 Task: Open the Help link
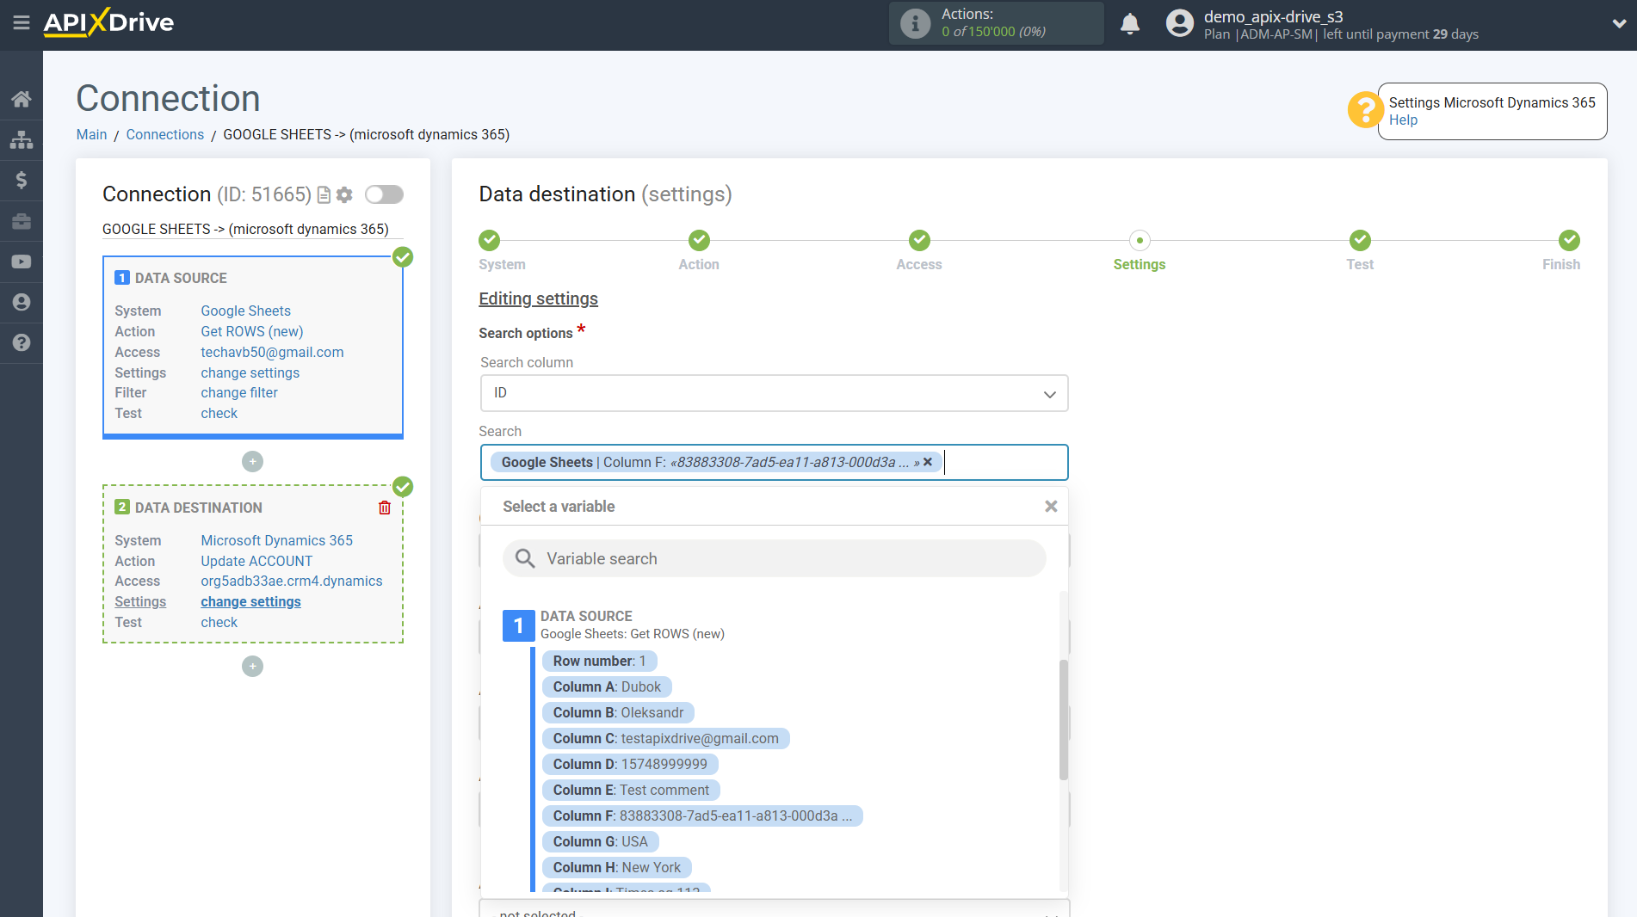[x=1403, y=120]
